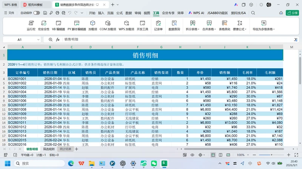Viewport: 302px width, 169px height.
Task: Open COM 加载项 dialog
Action: tap(108, 26)
